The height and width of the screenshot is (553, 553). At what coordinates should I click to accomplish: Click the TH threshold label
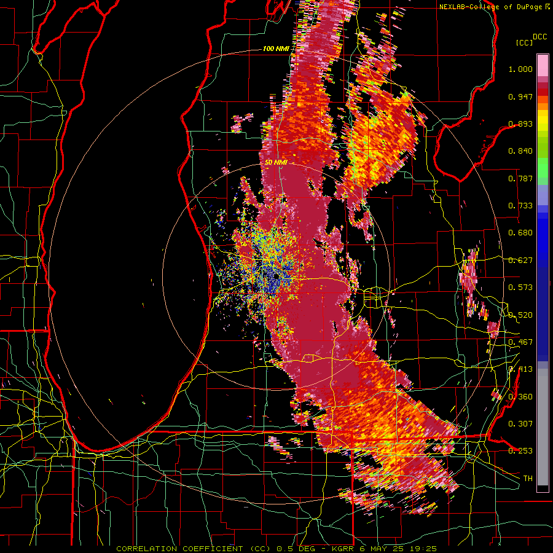tap(528, 479)
